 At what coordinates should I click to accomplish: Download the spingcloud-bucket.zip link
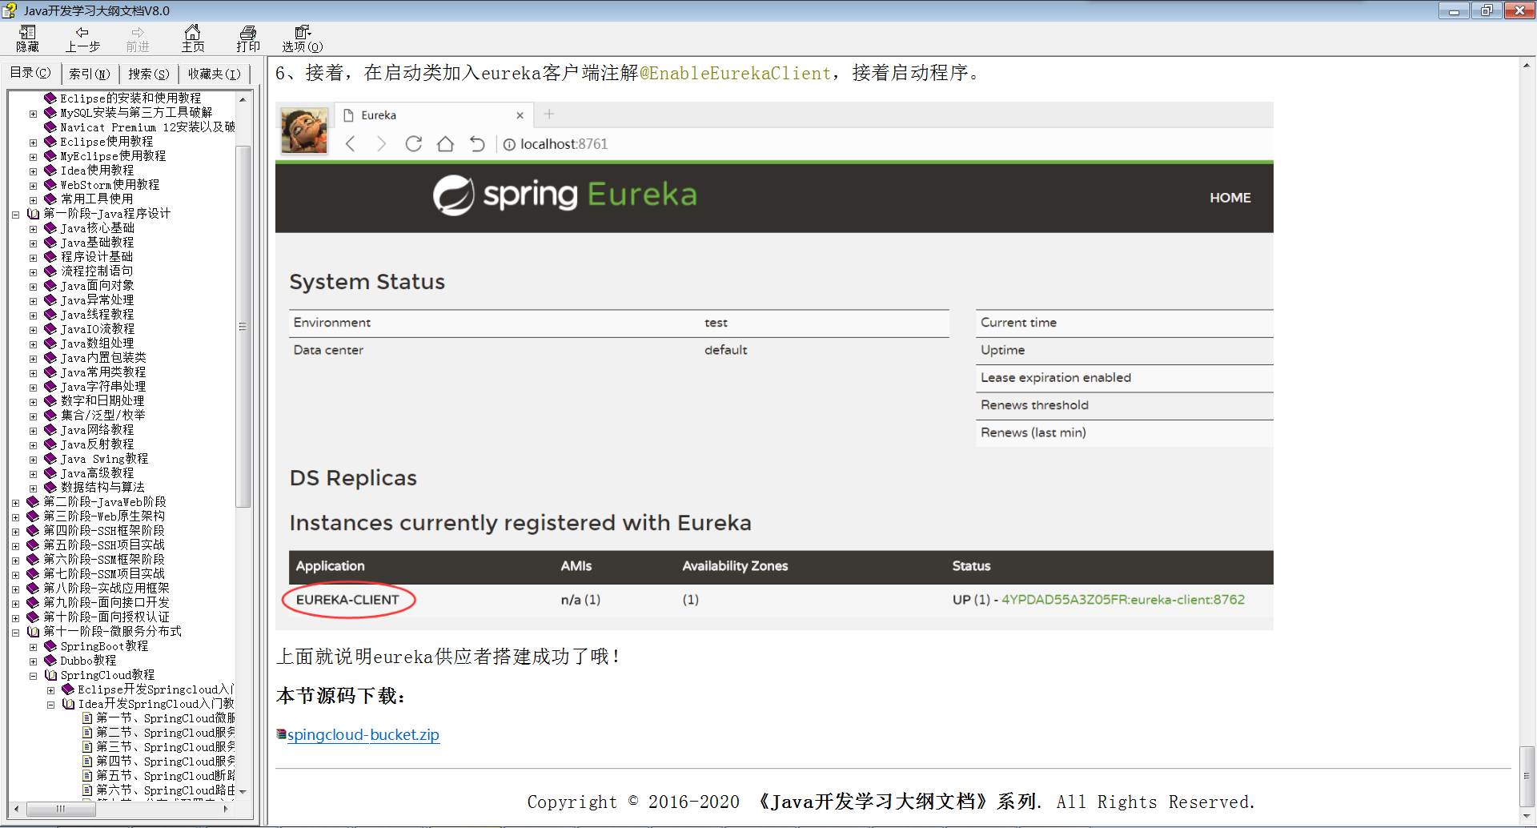[x=363, y=734]
